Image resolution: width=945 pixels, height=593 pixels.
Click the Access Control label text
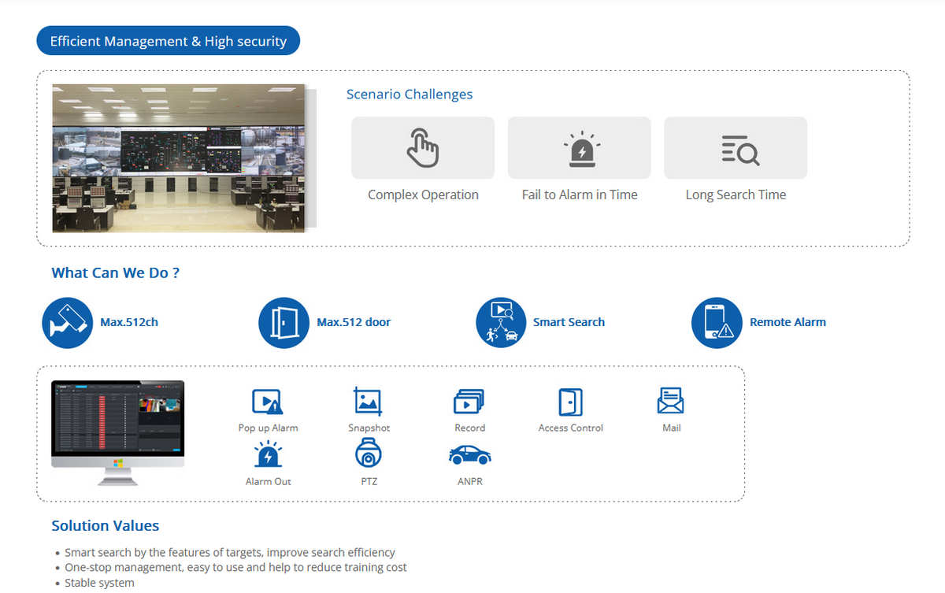coord(571,428)
